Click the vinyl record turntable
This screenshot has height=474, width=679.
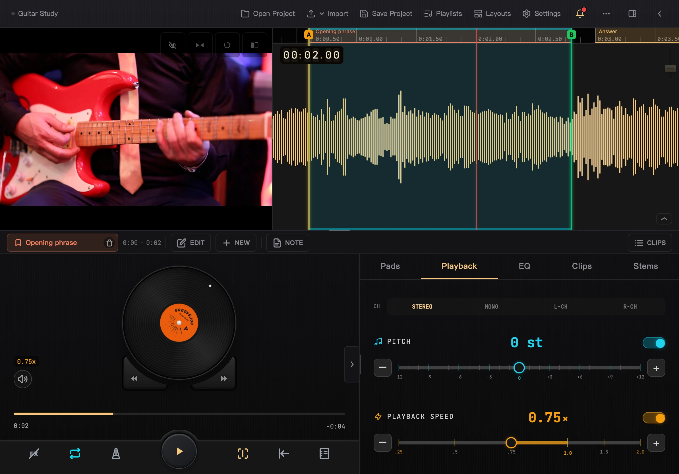pyautogui.click(x=179, y=323)
